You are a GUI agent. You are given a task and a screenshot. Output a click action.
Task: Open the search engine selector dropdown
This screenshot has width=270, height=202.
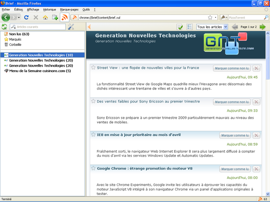(x=224, y=17)
